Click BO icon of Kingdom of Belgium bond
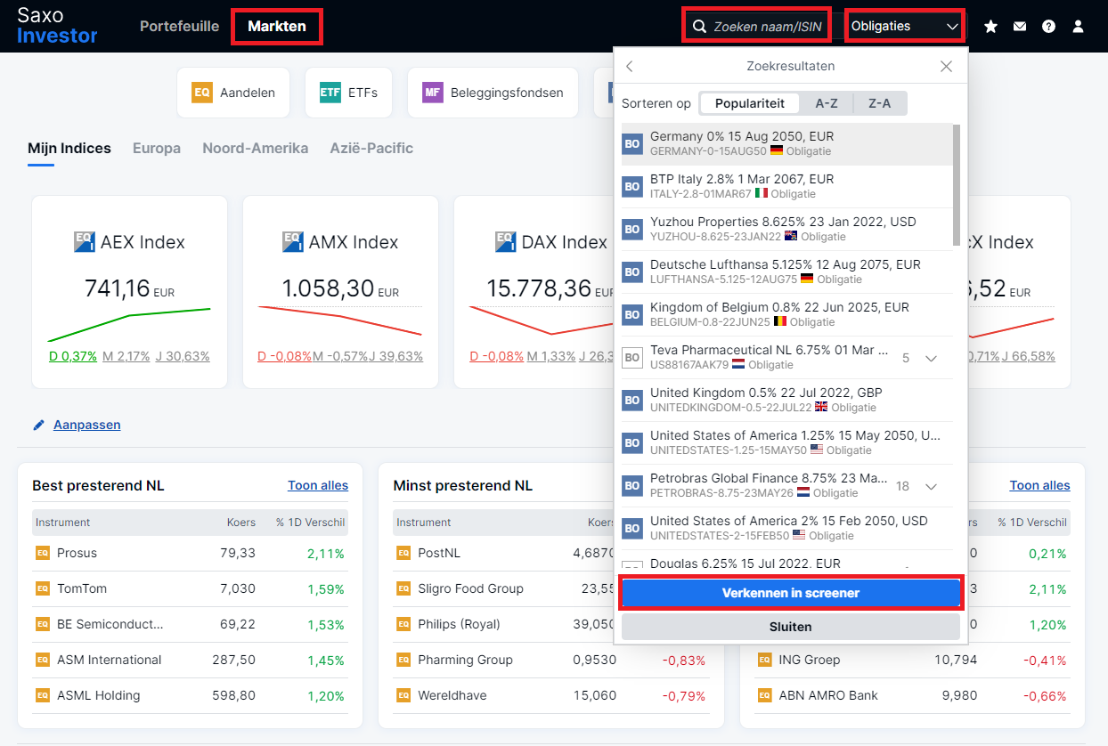 [632, 314]
